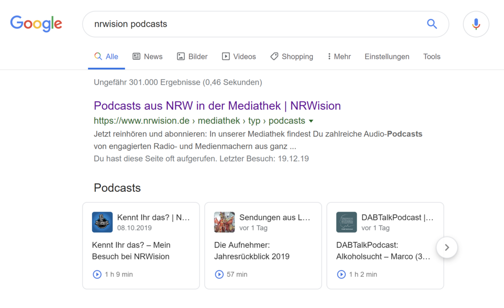504x308 pixels.
Task: Open the Tools options
Action: pyautogui.click(x=432, y=56)
